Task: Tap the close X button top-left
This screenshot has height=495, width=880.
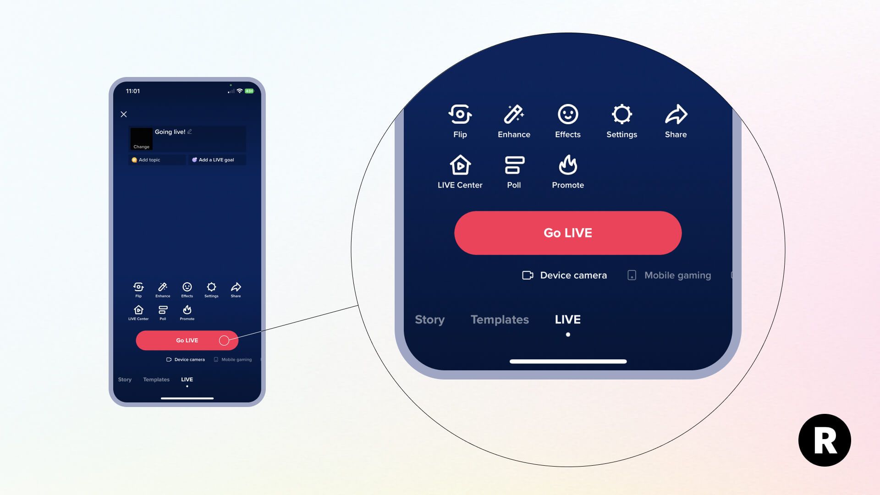Action: 124,114
